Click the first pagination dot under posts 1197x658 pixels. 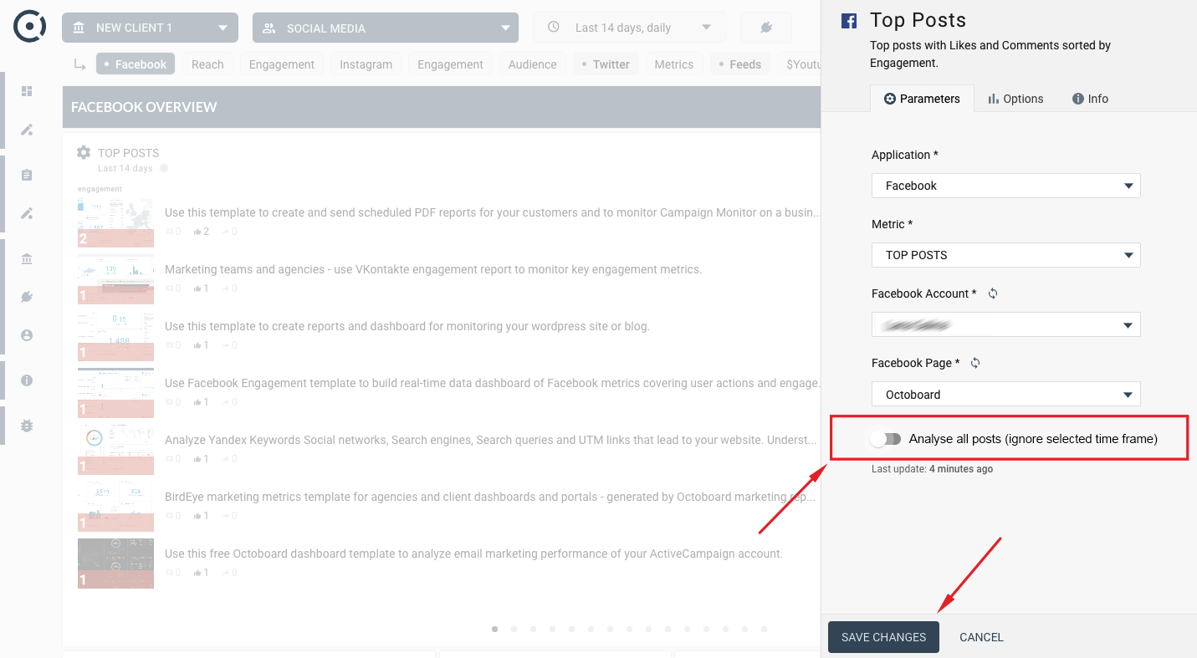point(495,629)
